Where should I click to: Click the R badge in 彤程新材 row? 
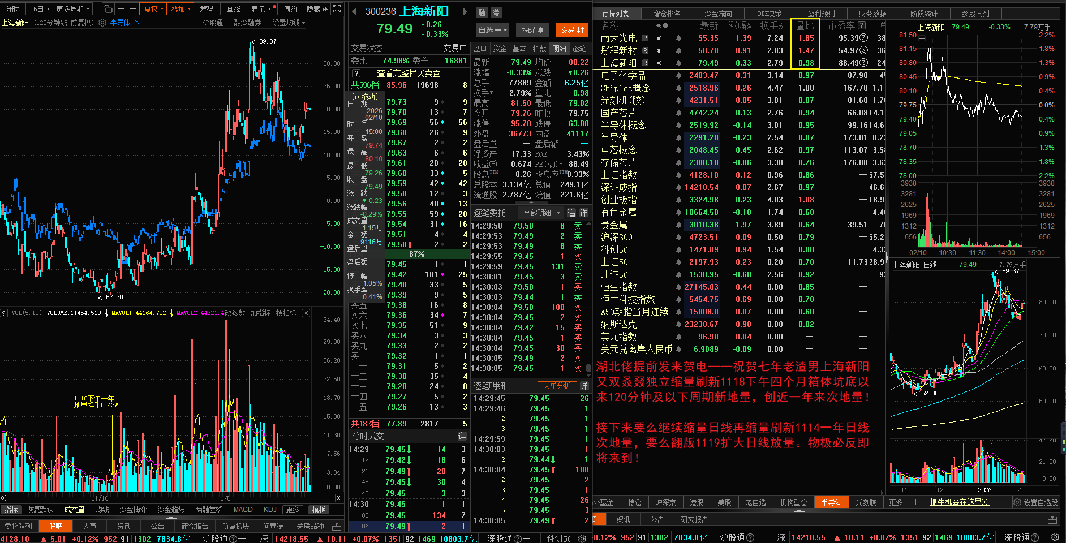pos(645,50)
